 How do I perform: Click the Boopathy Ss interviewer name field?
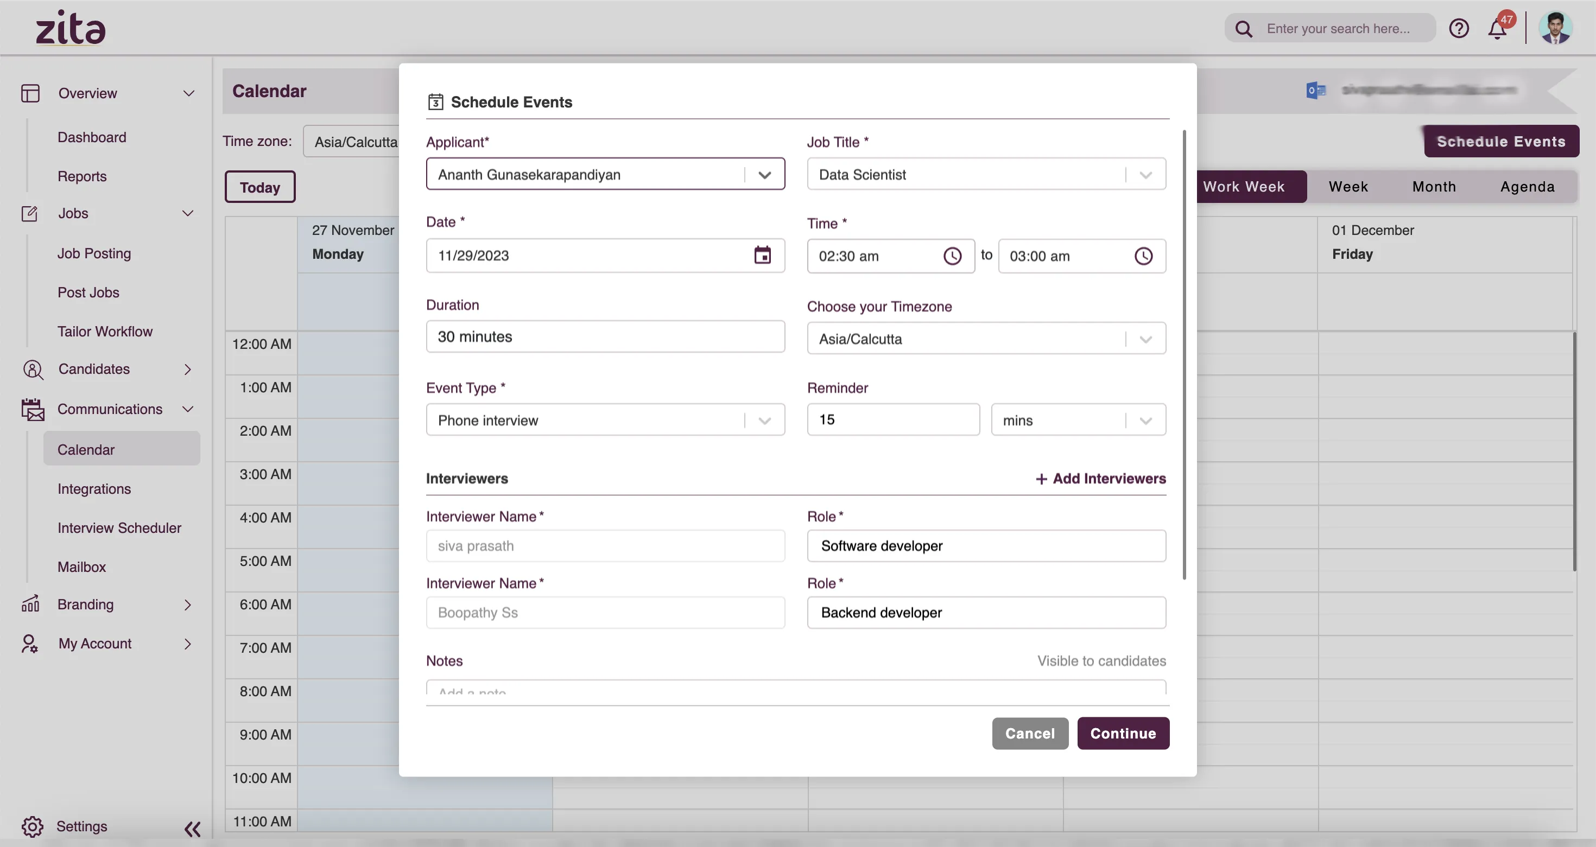coord(605,613)
